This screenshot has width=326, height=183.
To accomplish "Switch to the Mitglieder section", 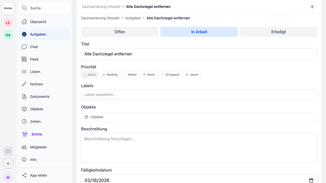I will coord(38,147).
